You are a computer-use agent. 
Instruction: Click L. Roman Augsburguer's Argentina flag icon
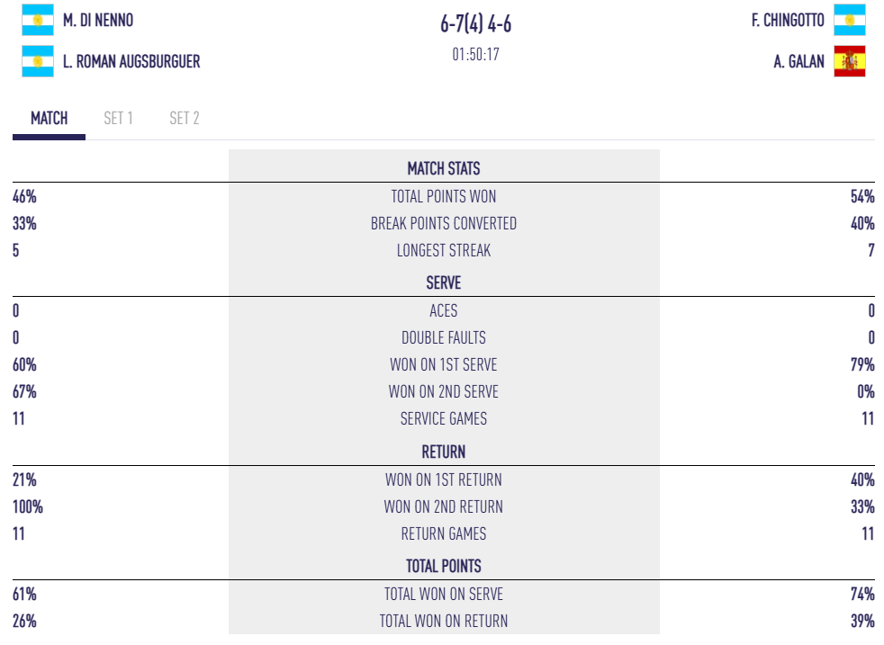37,61
